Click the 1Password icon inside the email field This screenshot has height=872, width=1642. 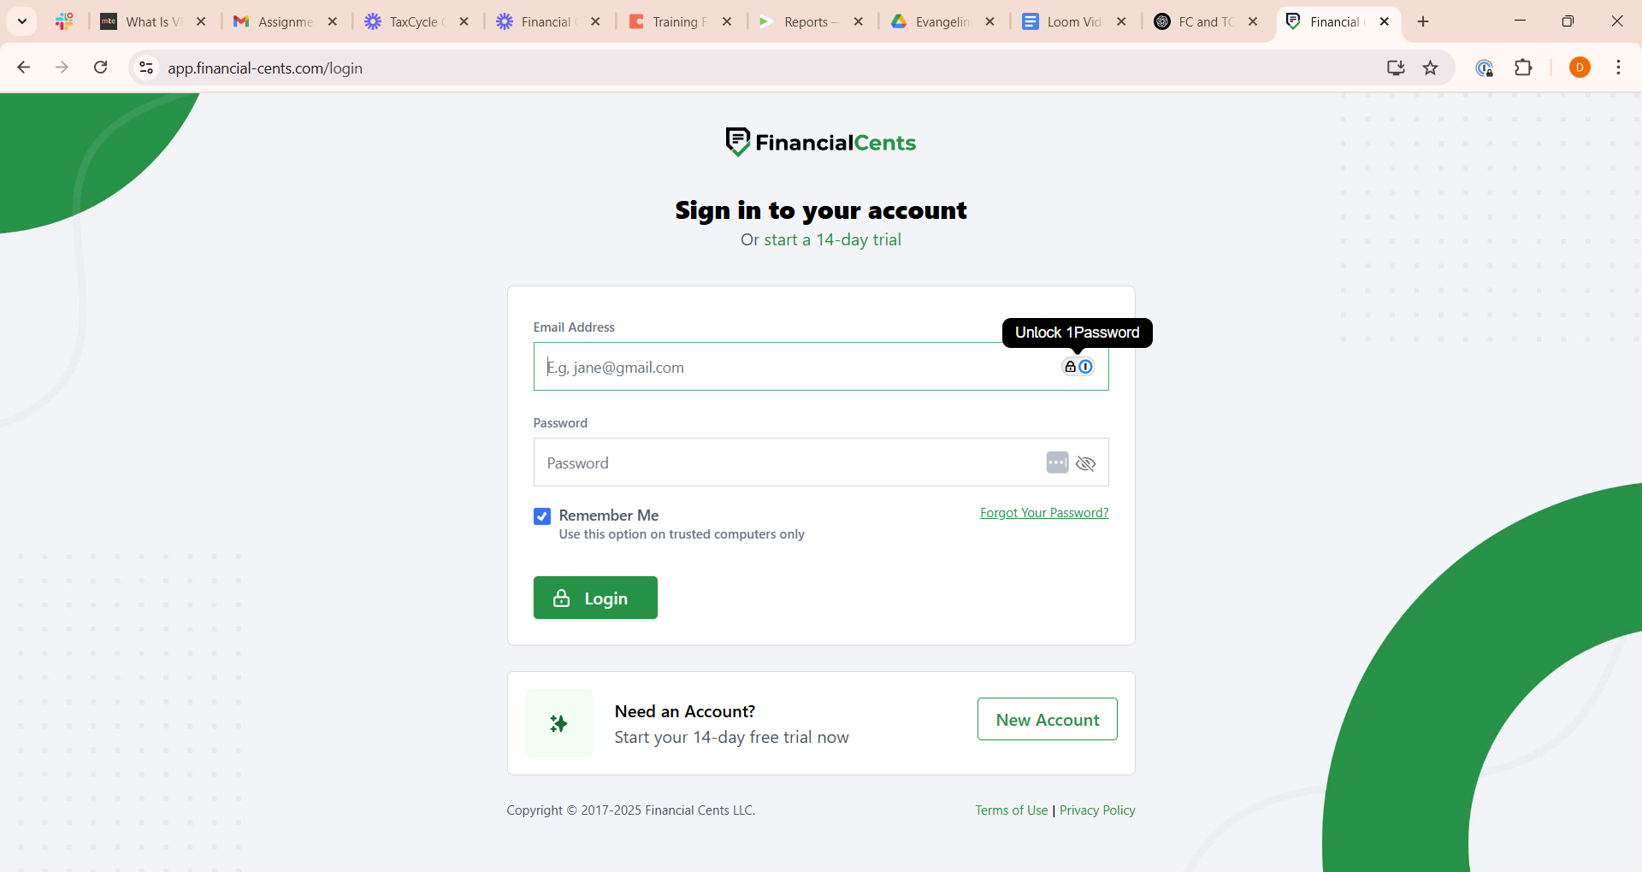[1086, 366]
